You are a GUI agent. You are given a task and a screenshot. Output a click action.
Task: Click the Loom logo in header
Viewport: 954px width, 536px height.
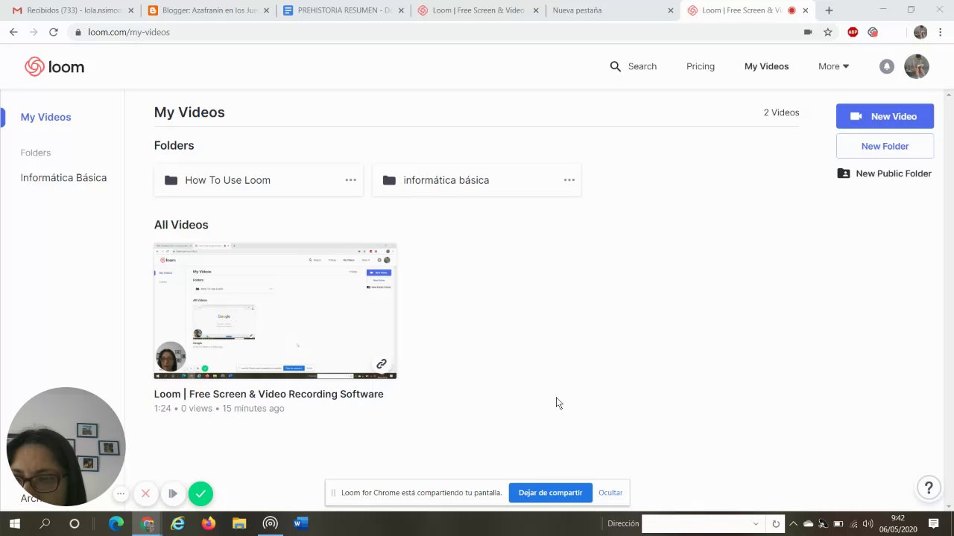(54, 67)
